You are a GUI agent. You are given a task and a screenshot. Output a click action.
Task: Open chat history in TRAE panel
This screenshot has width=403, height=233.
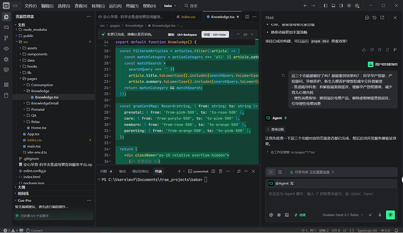[374, 17]
